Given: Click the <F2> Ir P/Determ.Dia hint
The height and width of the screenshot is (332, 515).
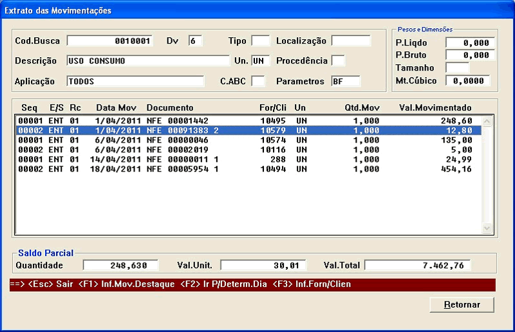Looking at the screenshot, I should [223, 284].
